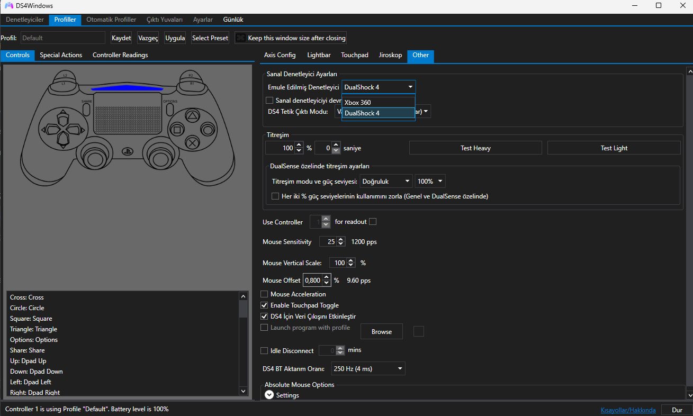Click the Dur button
This screenshot has width=693, height=416.
coord(677,410)
